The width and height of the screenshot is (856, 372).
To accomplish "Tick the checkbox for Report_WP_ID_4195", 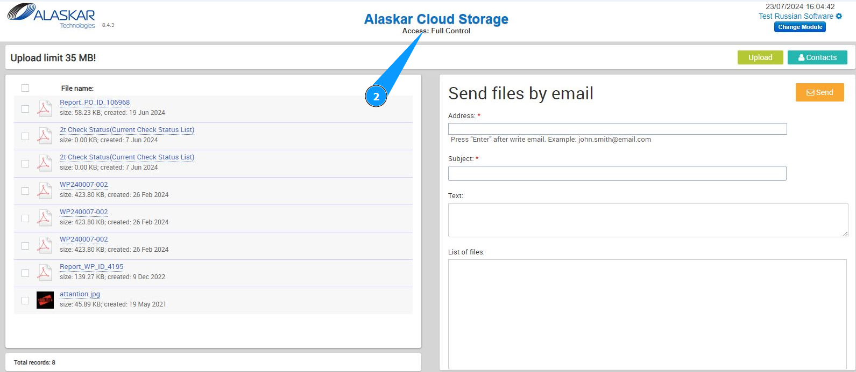I will [25, 273].
